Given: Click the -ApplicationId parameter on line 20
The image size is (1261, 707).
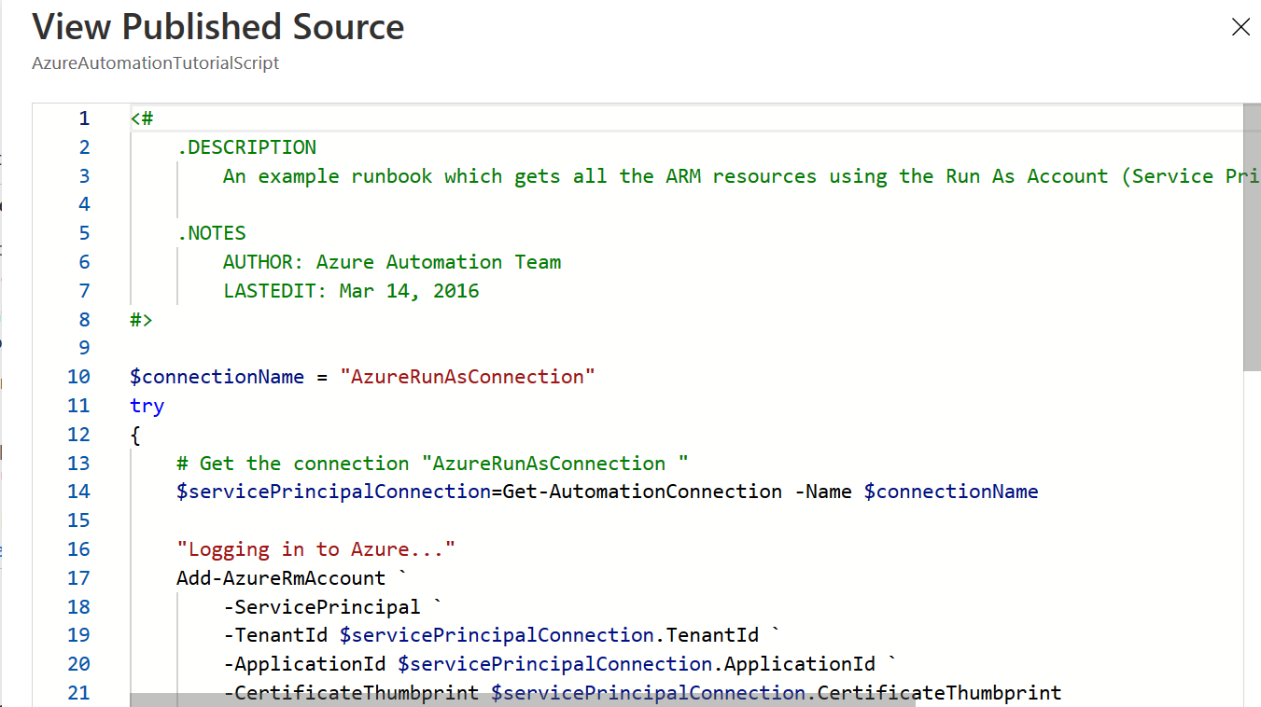Looking at the screenshot, I should tap(310, 664).
